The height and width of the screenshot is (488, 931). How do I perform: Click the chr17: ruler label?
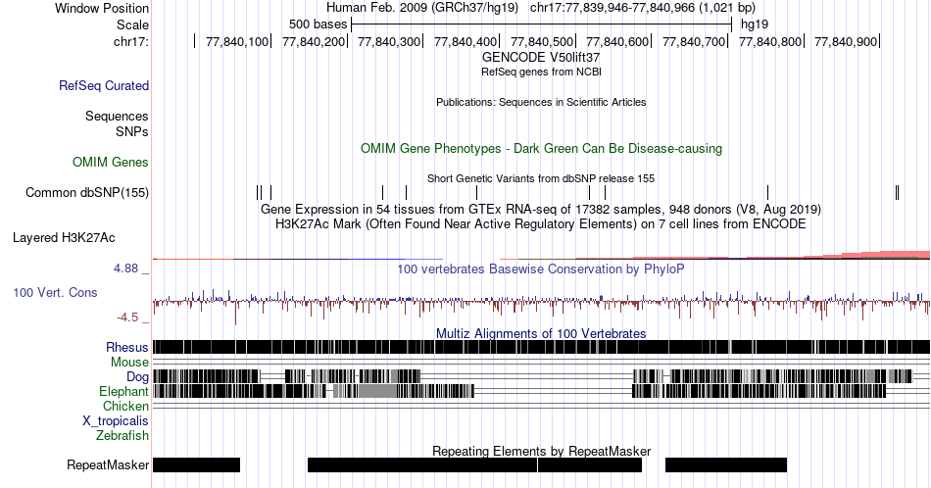(130, 41)
